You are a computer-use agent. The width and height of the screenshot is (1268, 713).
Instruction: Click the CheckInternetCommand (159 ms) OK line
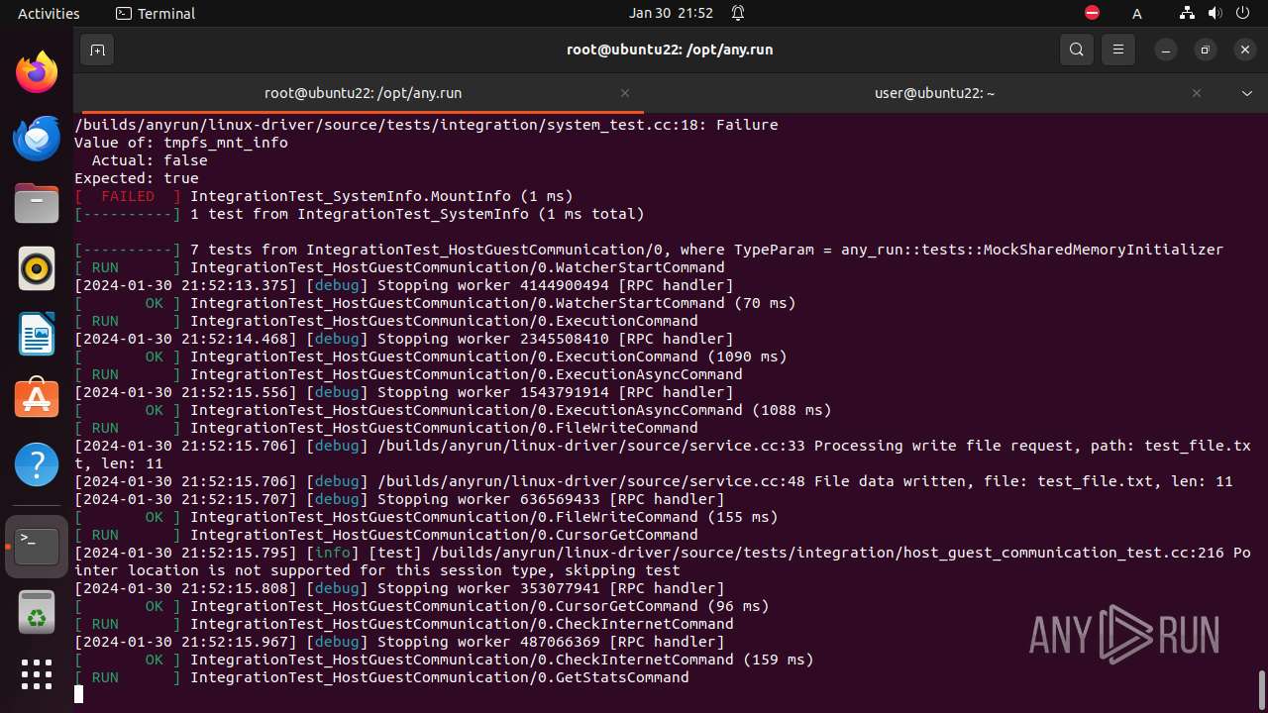[444, 660]
